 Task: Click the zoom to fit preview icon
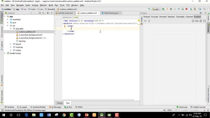tap(204, 21)
